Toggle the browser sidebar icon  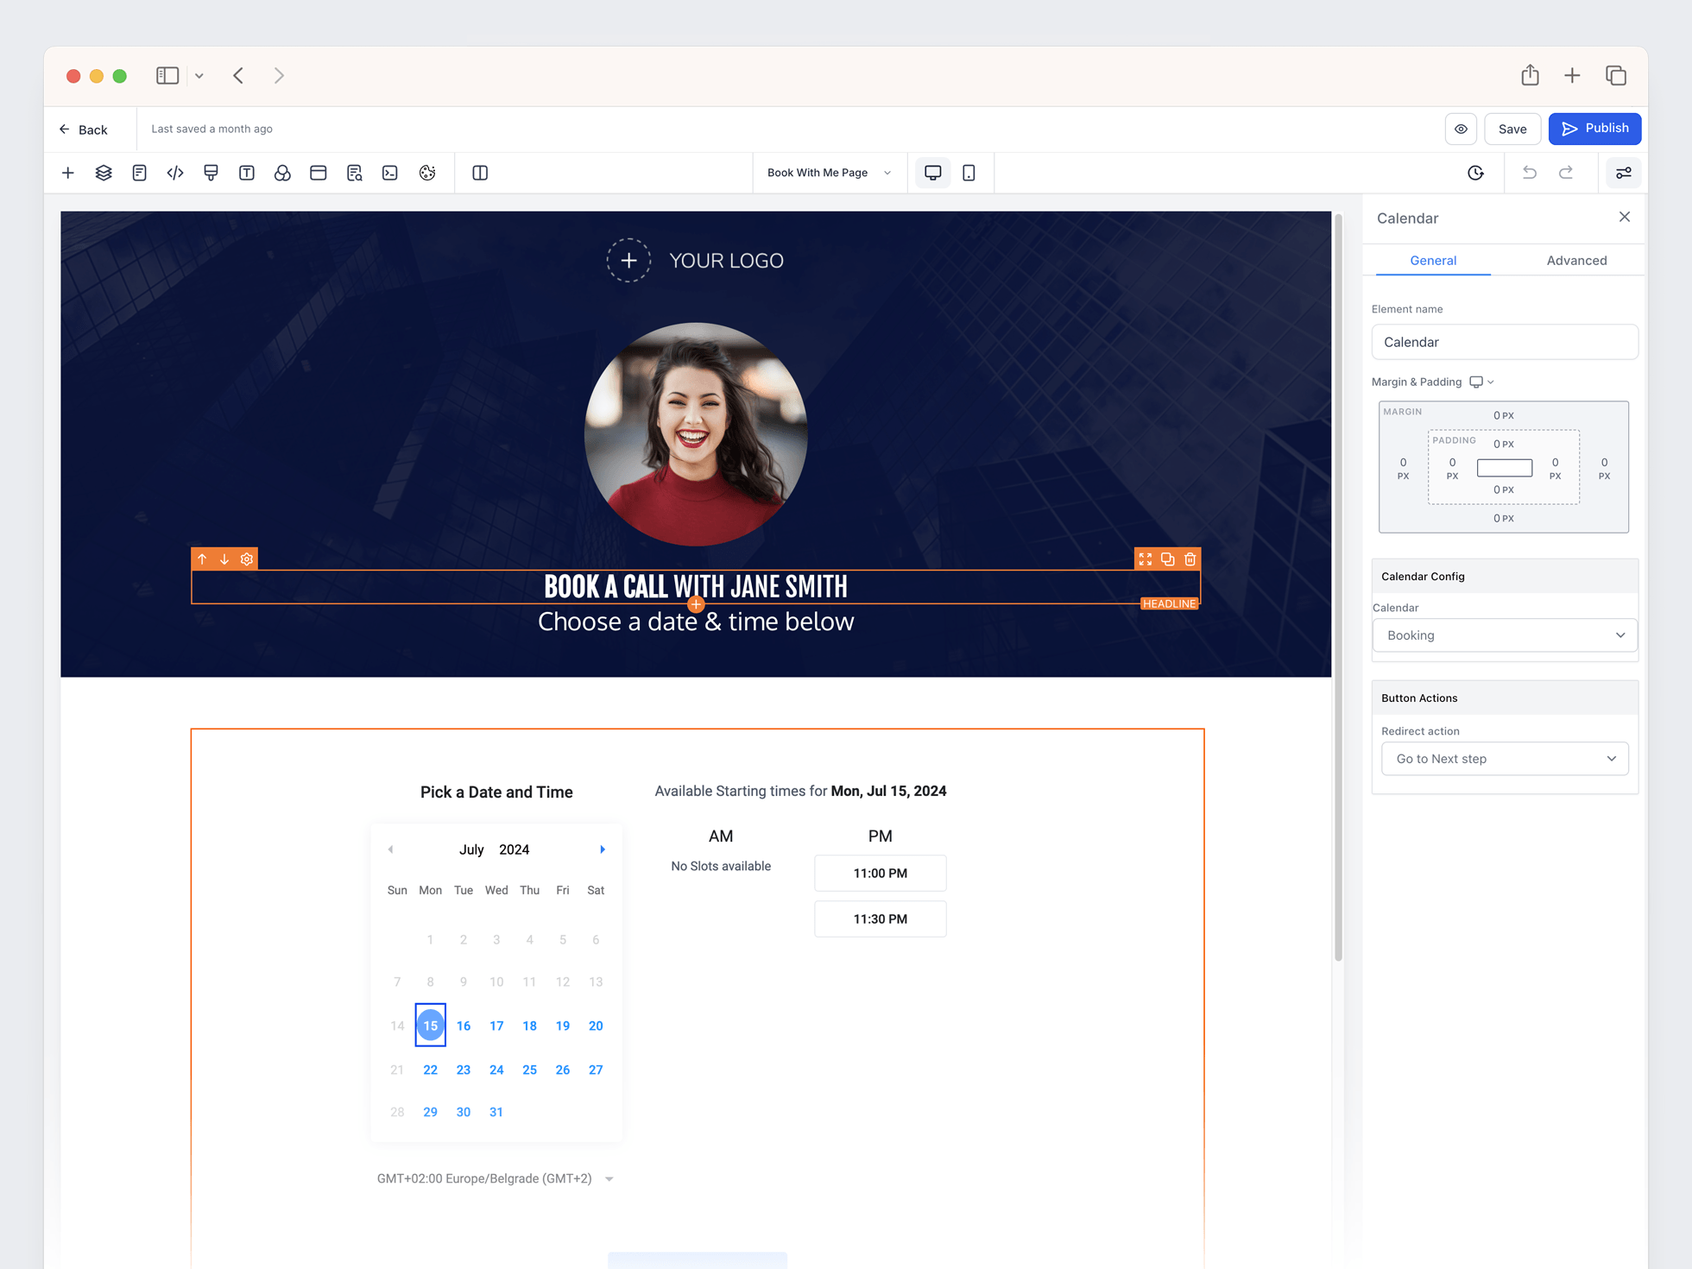(x=167, y=76)
